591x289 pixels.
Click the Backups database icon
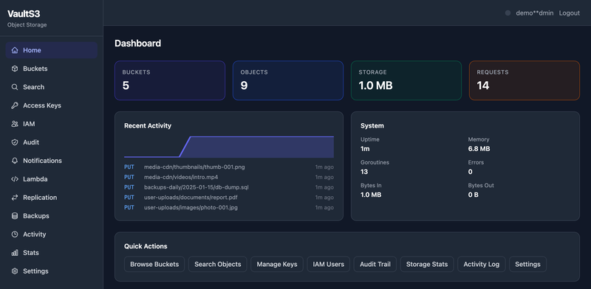click(15, 216)
